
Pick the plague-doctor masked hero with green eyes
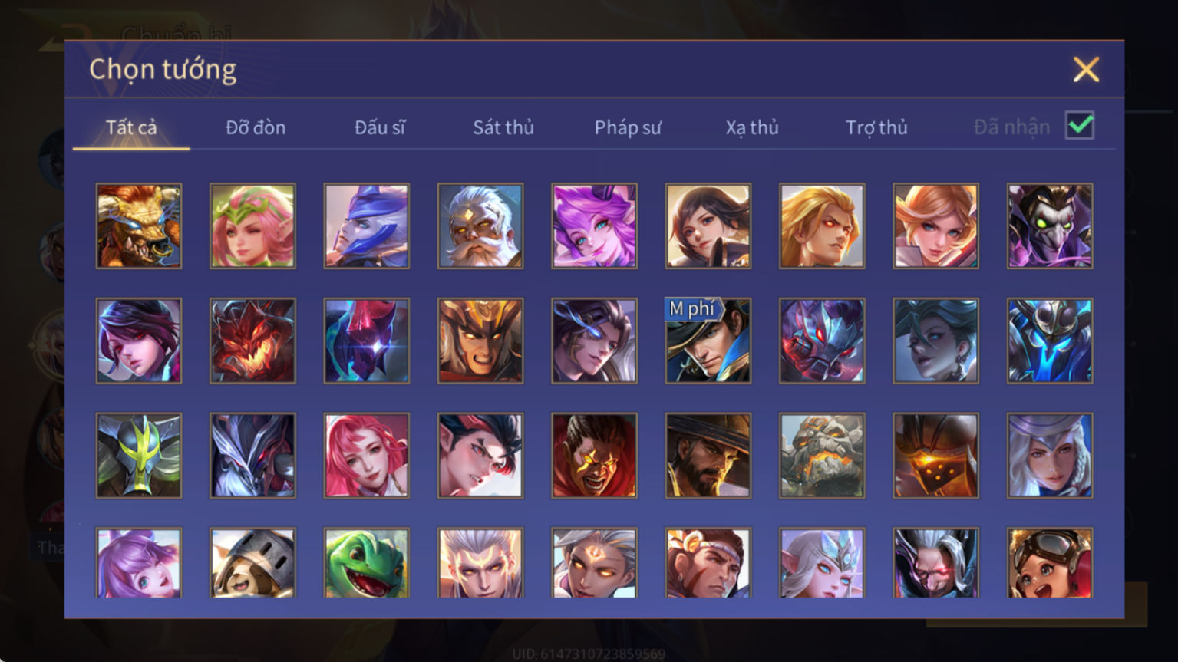(x=1049, y=226)
